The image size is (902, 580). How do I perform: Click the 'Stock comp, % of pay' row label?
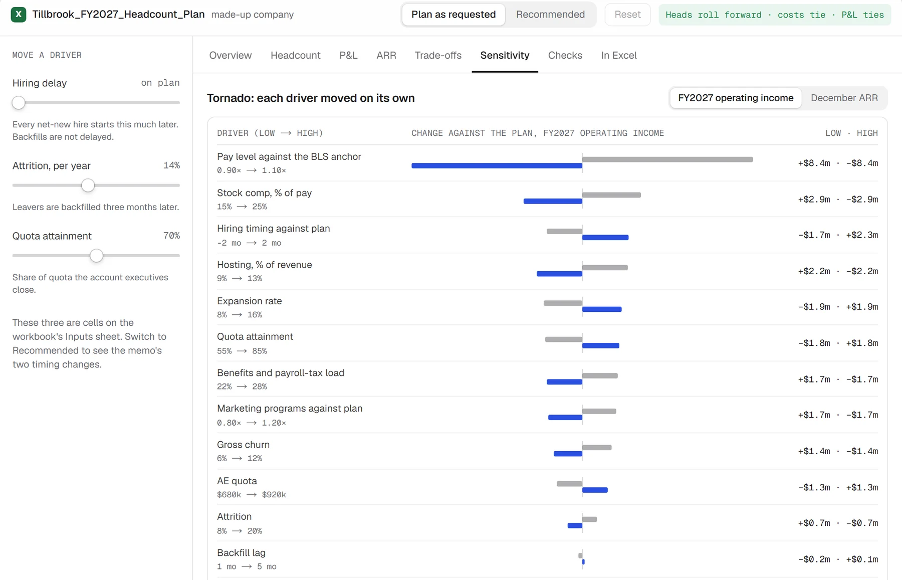pyautogui.click(x=264, y=192)
